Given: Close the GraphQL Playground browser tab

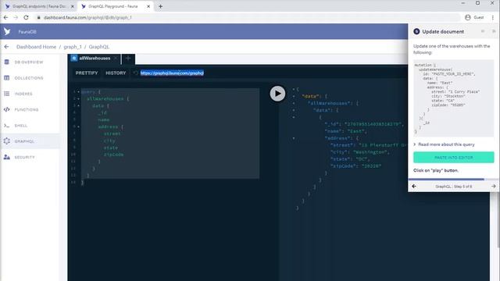Looking at the screenshot, I should 148,6.
